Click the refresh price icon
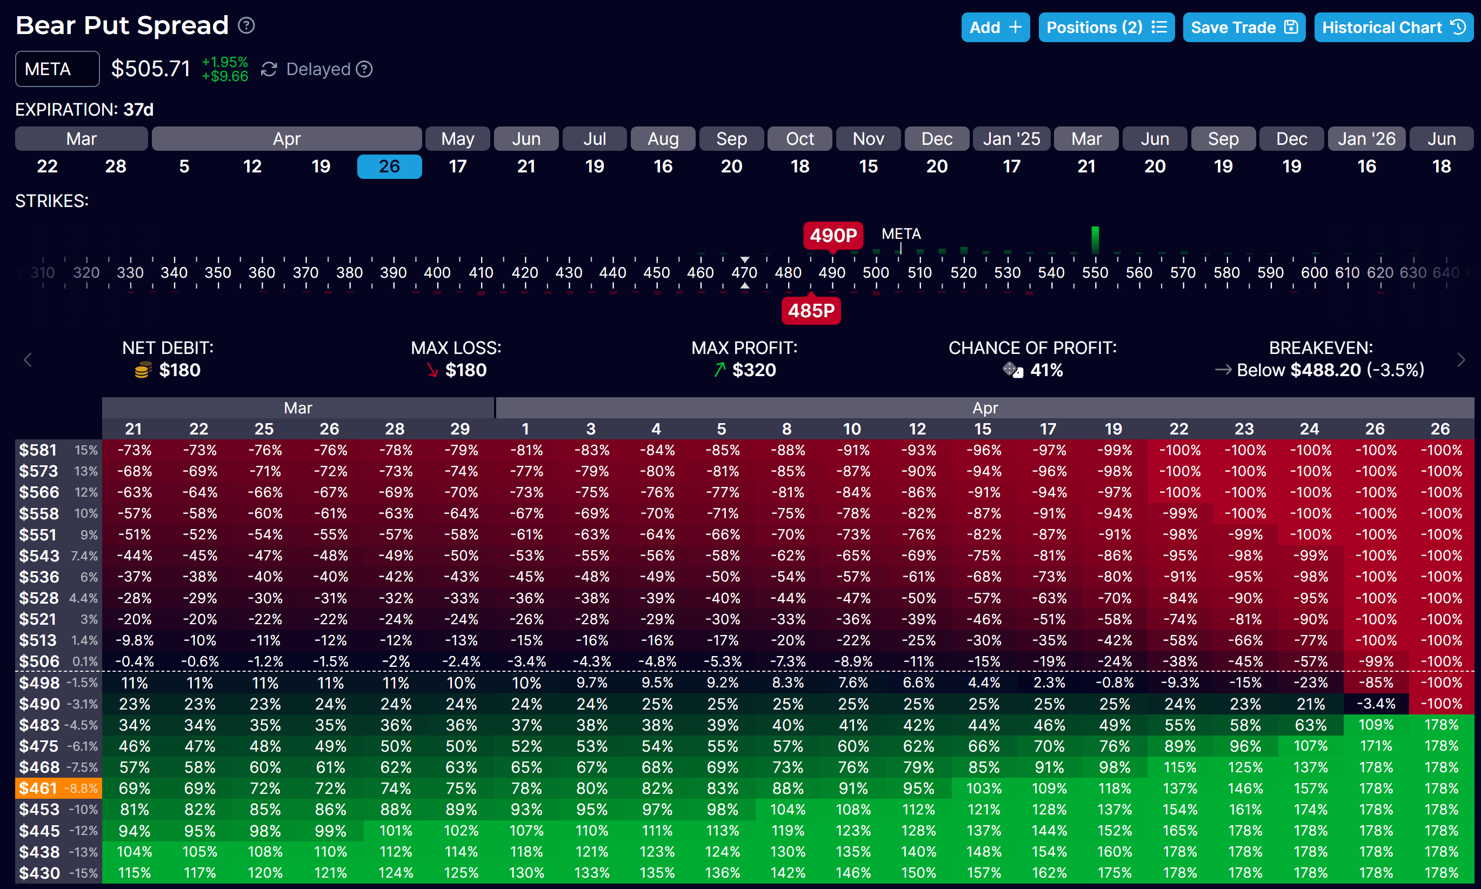Image resolution: width=1481 pixels, height=889 pixels. 269,70
